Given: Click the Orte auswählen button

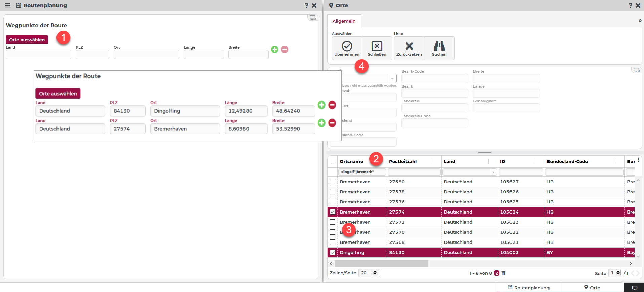Looking at the screenshot, I should pos(27,40).
